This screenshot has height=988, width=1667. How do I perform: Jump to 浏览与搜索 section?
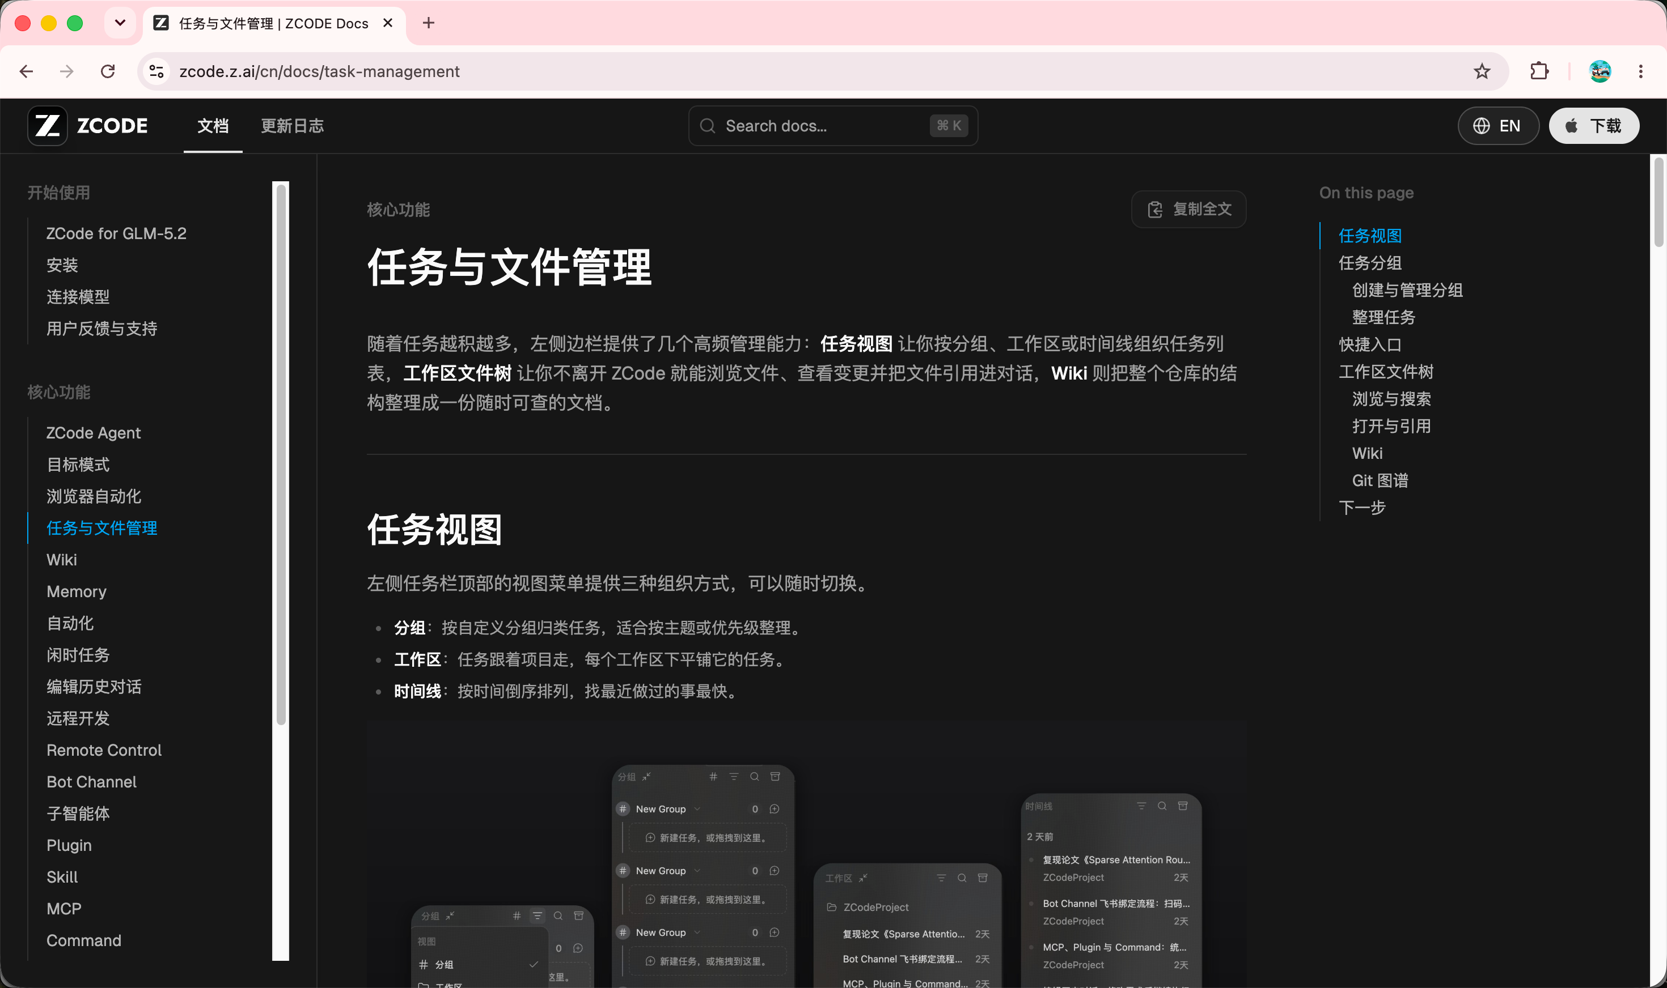[1391, 399]
